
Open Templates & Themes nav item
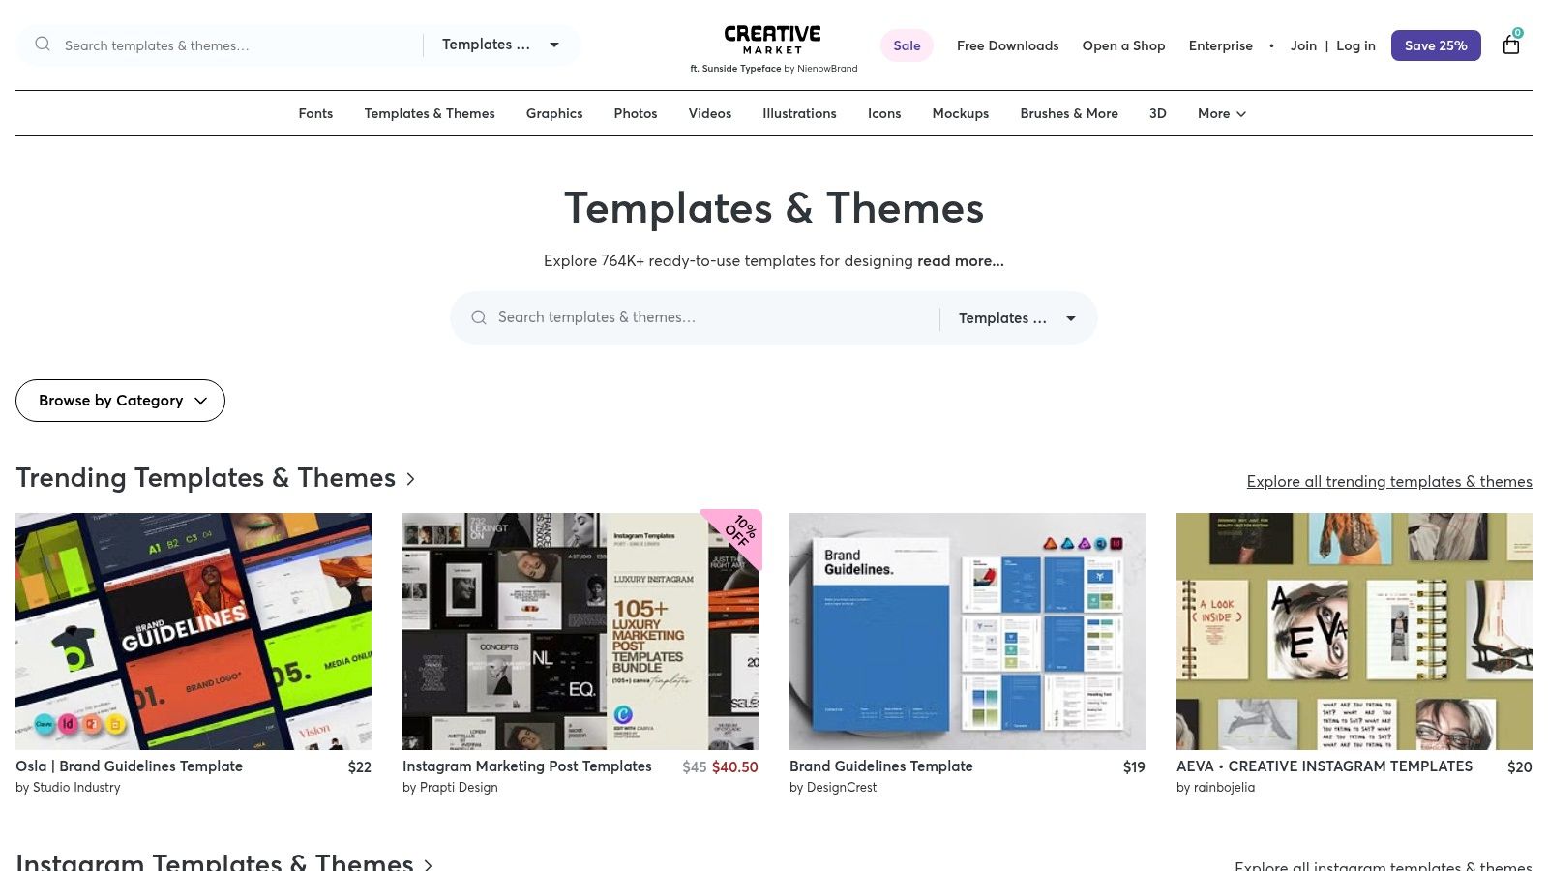tap(430, 113)
